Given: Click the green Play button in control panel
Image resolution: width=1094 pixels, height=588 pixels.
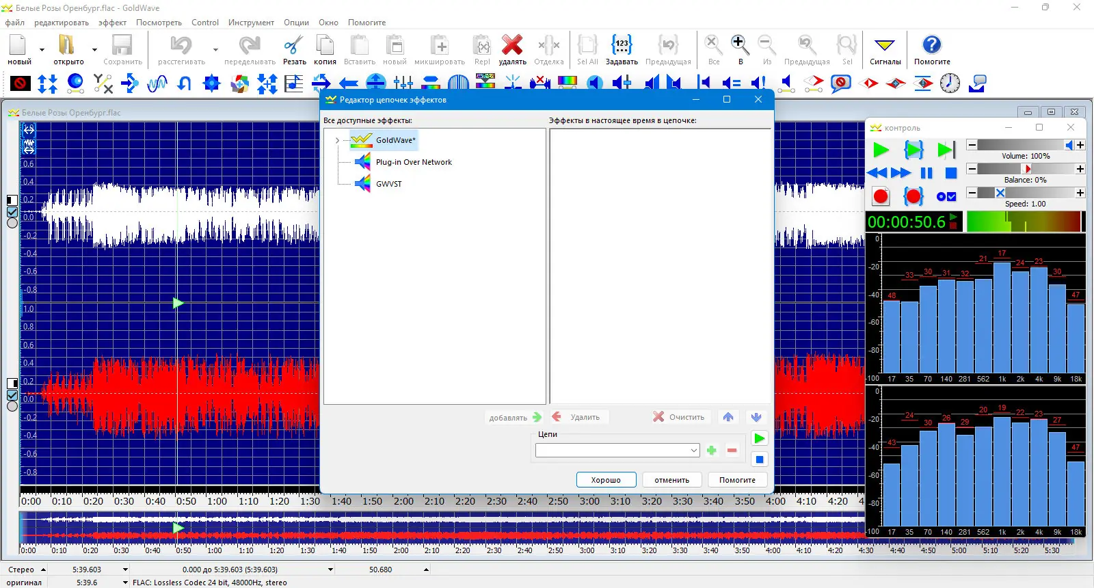Looking at the screenshot, I should pos(881,150).
